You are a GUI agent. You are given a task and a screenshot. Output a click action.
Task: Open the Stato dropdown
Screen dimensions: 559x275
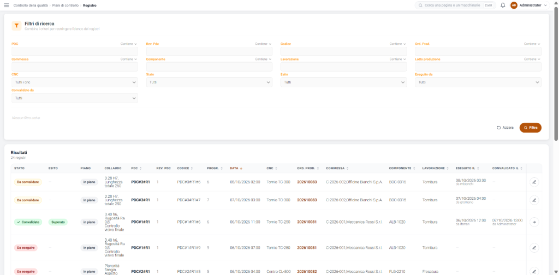209,82
